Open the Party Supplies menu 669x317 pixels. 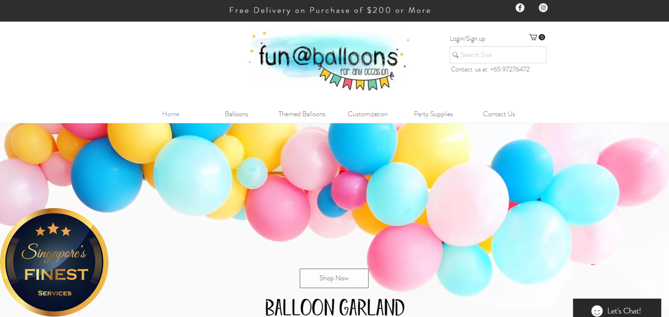[x=433, y=114]
